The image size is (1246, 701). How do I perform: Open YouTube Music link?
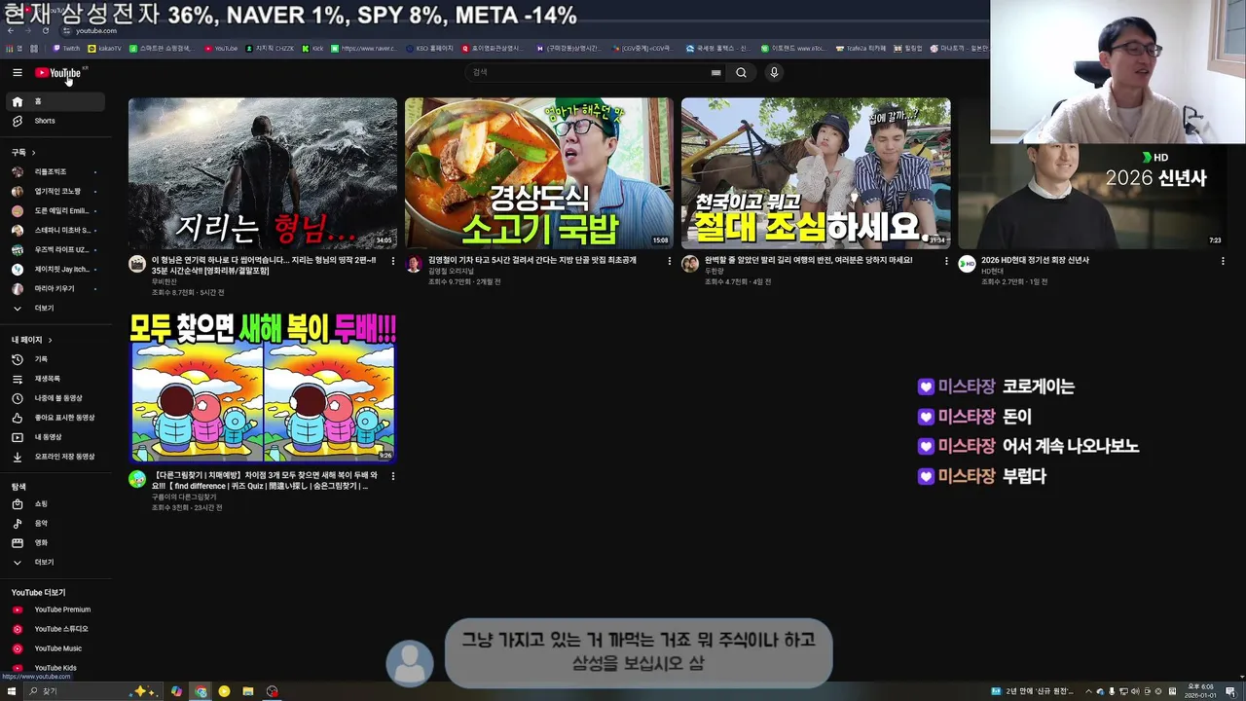click(x=56, y=648)
